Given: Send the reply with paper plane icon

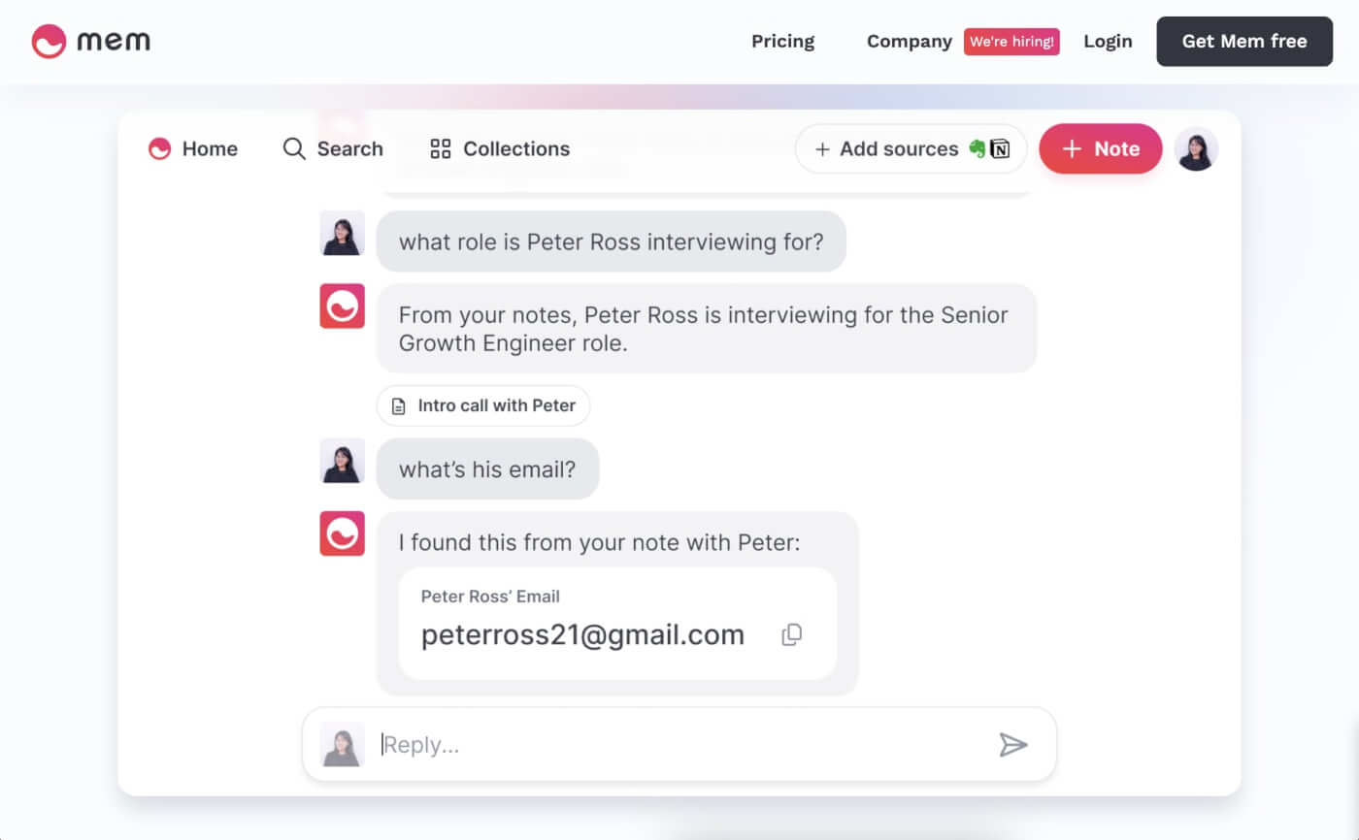Looking at the screenshot, I should click(1012, 745).
